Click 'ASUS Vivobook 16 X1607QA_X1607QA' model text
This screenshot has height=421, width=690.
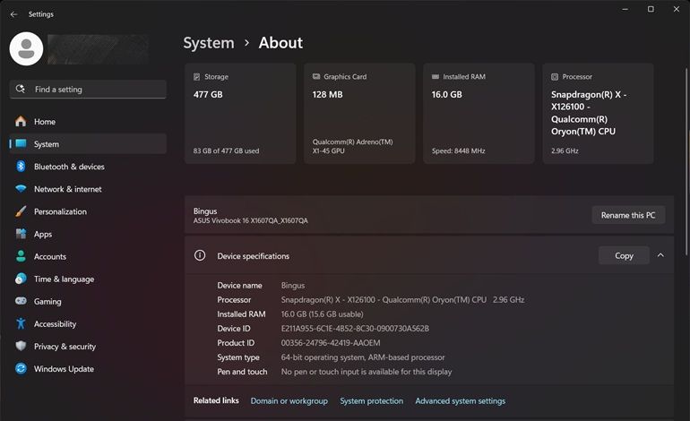pyautogui.click(x=250, y=220)
